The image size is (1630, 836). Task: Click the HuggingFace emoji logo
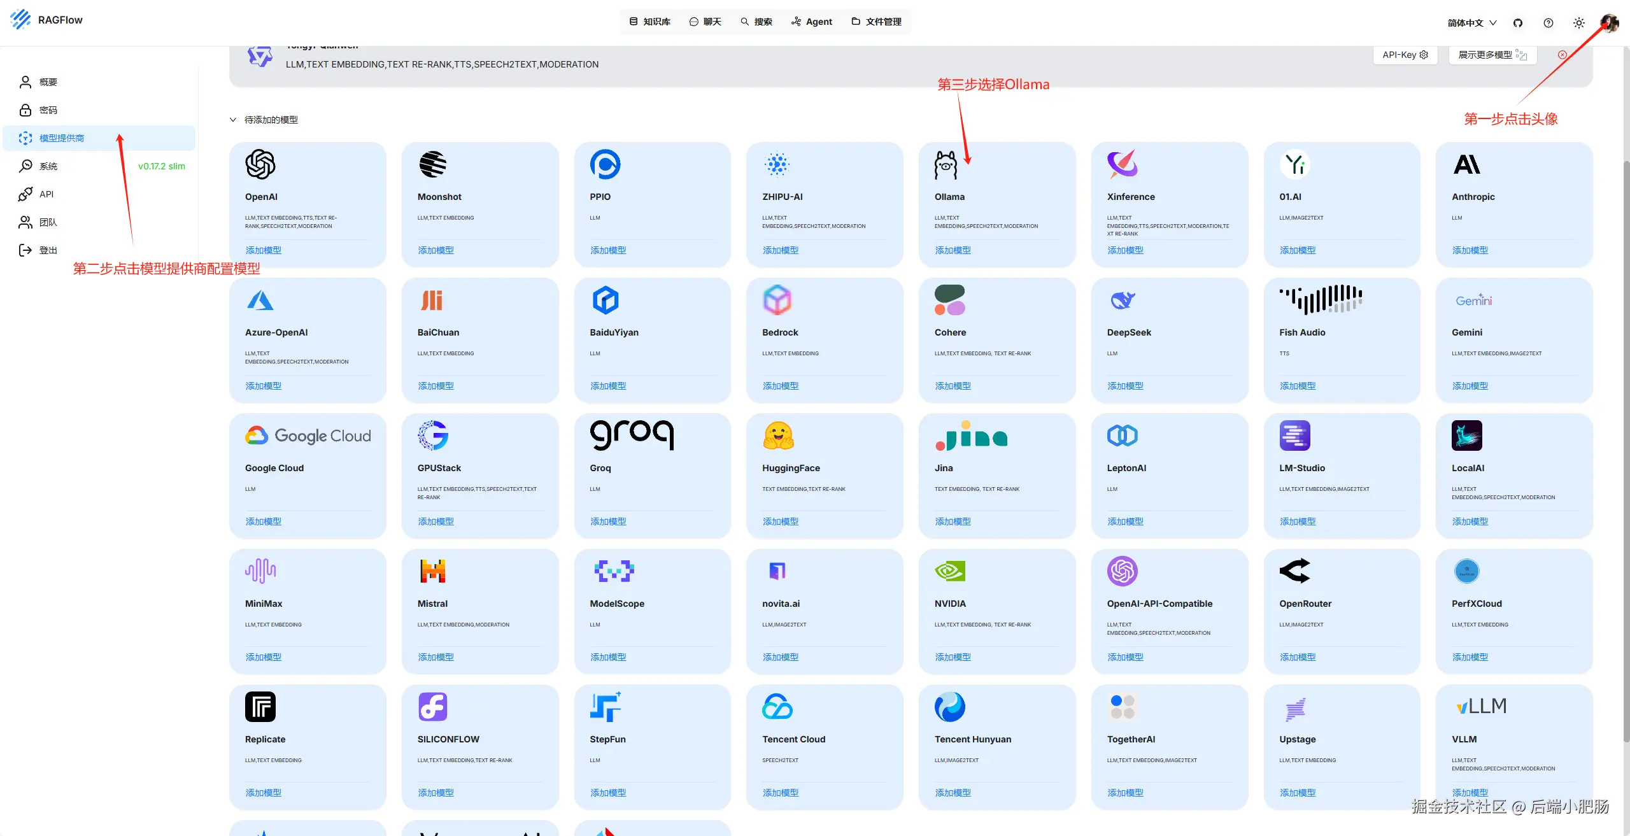click(778, 436)
